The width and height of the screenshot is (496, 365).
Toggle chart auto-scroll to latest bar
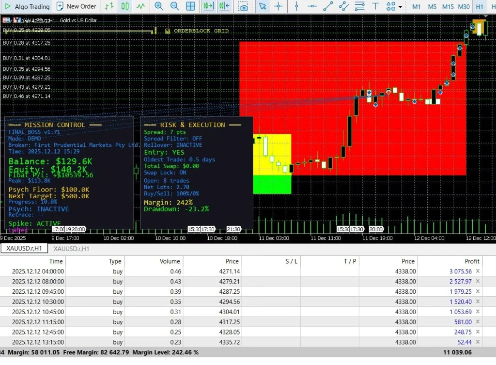pos(208,6)
